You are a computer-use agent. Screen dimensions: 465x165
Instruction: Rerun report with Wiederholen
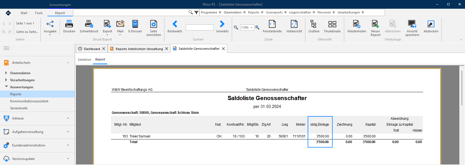[357, 27]
